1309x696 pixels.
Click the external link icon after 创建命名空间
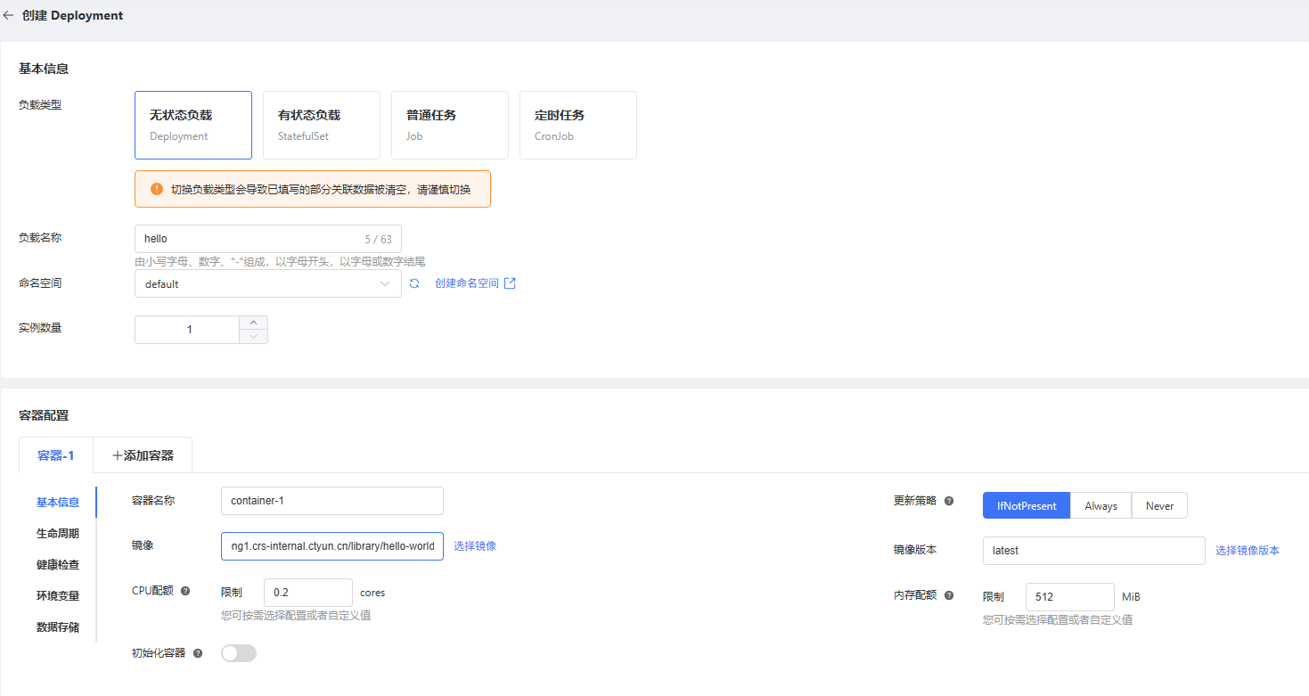510,283
